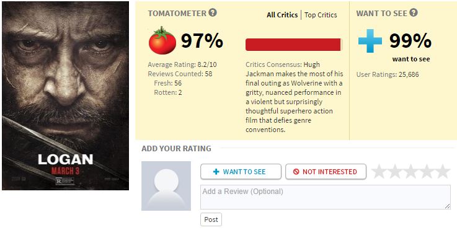Mark the movie as Not Interested

pyautogui.click(x=326, y=171)
